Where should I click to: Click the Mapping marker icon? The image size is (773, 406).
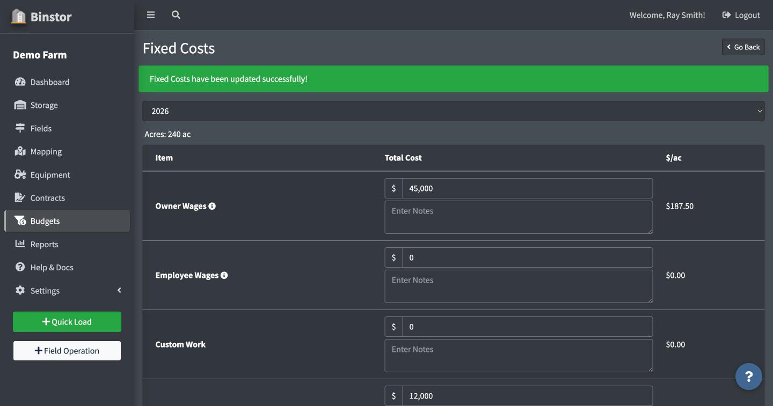coord(20,151)
